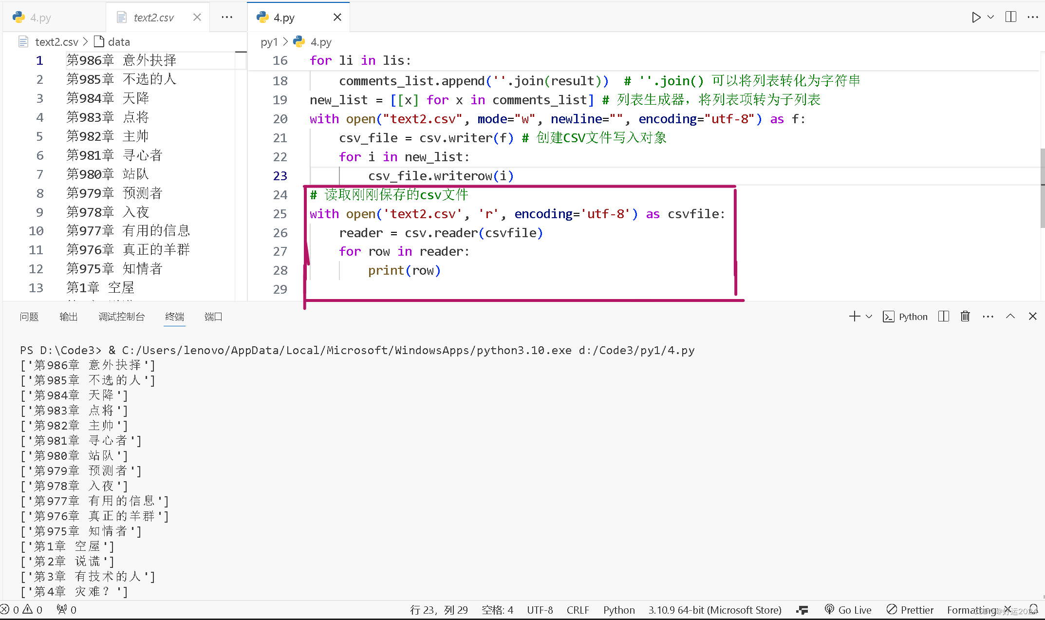Open more actions in the terminal panel
This screenshot has width=1045, height=620.
988,316
